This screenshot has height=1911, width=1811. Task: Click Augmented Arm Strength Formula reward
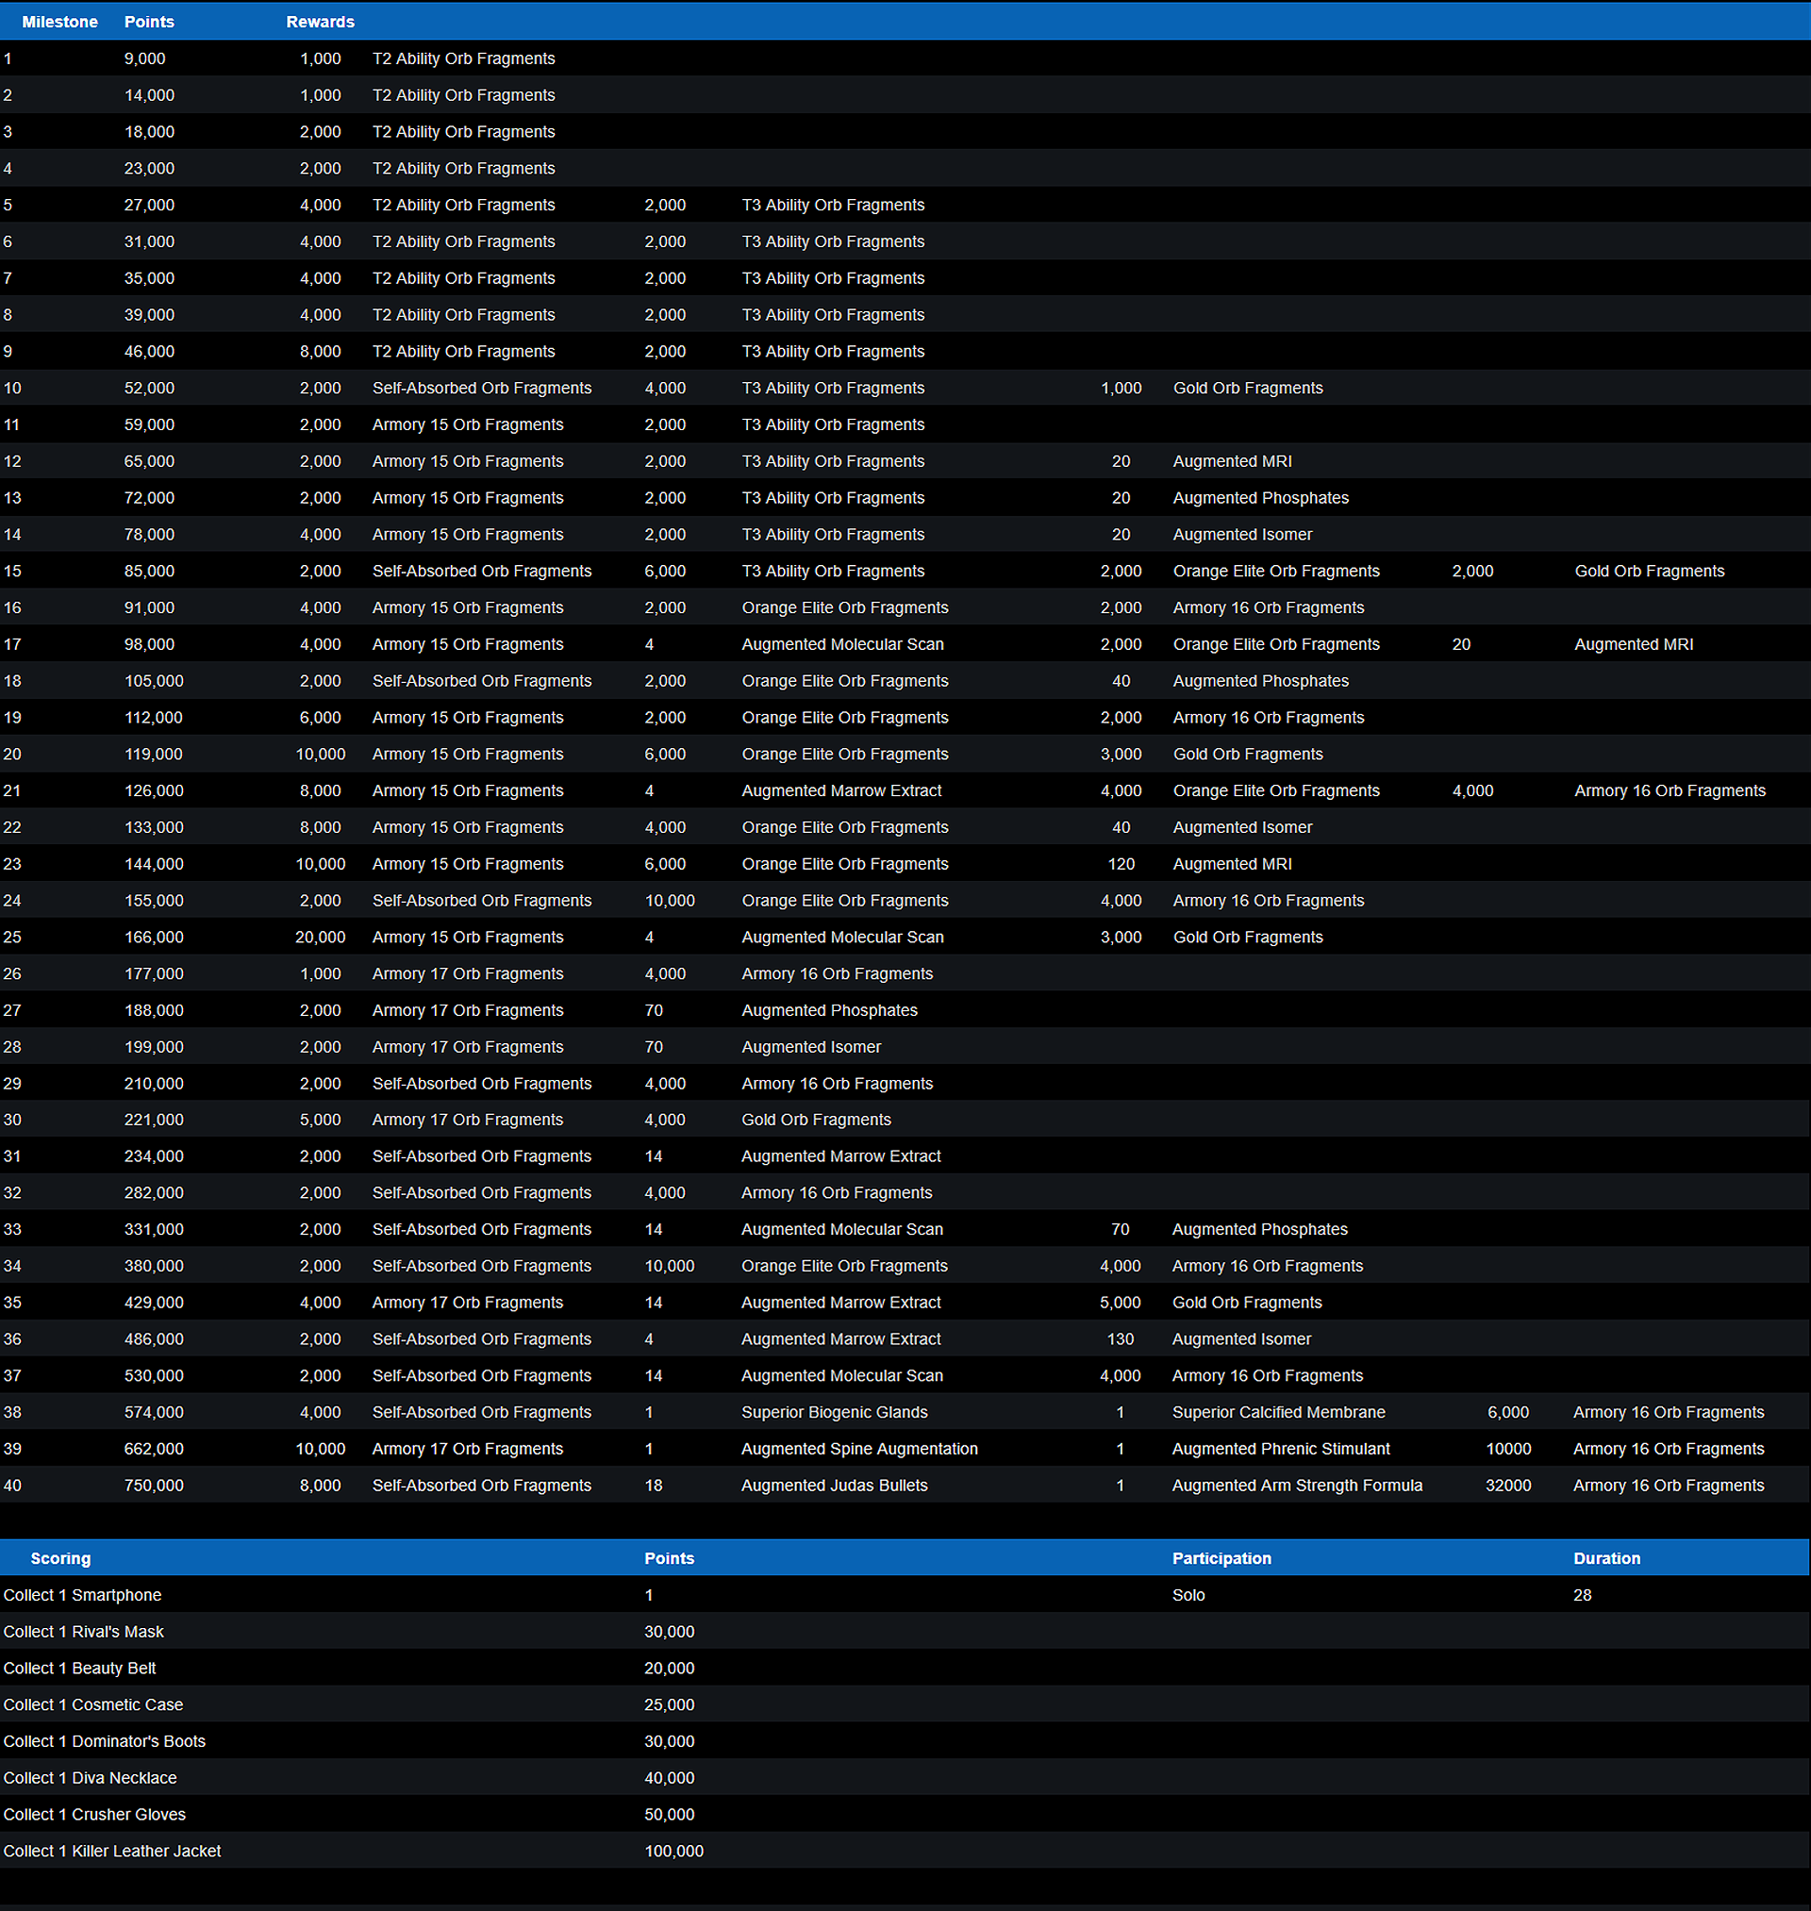click(x=1296, y=1485)
